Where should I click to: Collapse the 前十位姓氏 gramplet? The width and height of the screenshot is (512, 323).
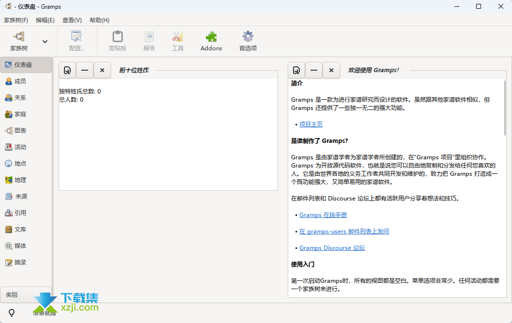click(85, 70)
